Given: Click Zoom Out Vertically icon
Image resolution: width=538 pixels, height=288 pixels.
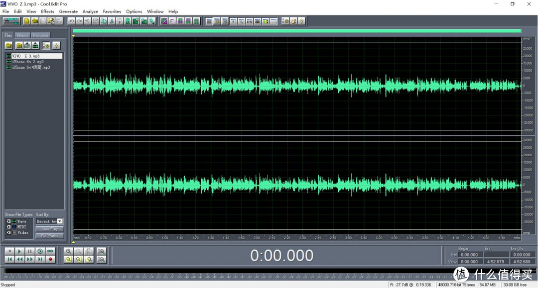Looking at the screenshot, I should 102,259.
